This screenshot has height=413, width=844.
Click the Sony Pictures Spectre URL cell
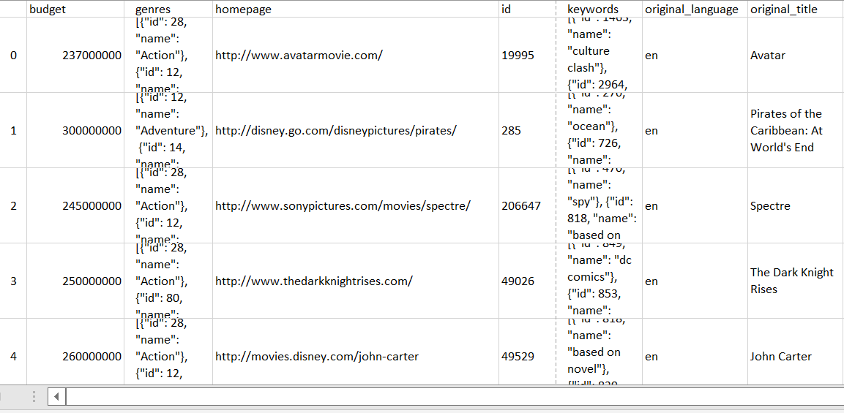pyautogui.click(x=343, y=206)
